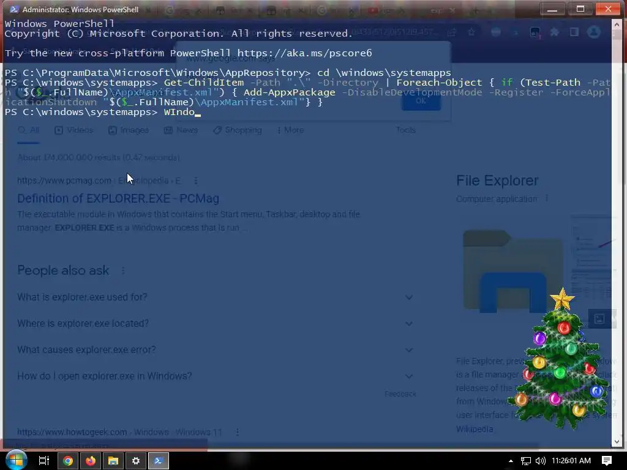Open PowerShell window system menu icon
Image resolution: width=627 pixels, height=470 pixels.
(x=13, y=9)
